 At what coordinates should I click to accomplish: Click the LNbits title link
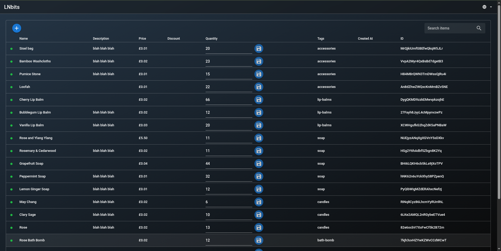click(x=11, y=7)
